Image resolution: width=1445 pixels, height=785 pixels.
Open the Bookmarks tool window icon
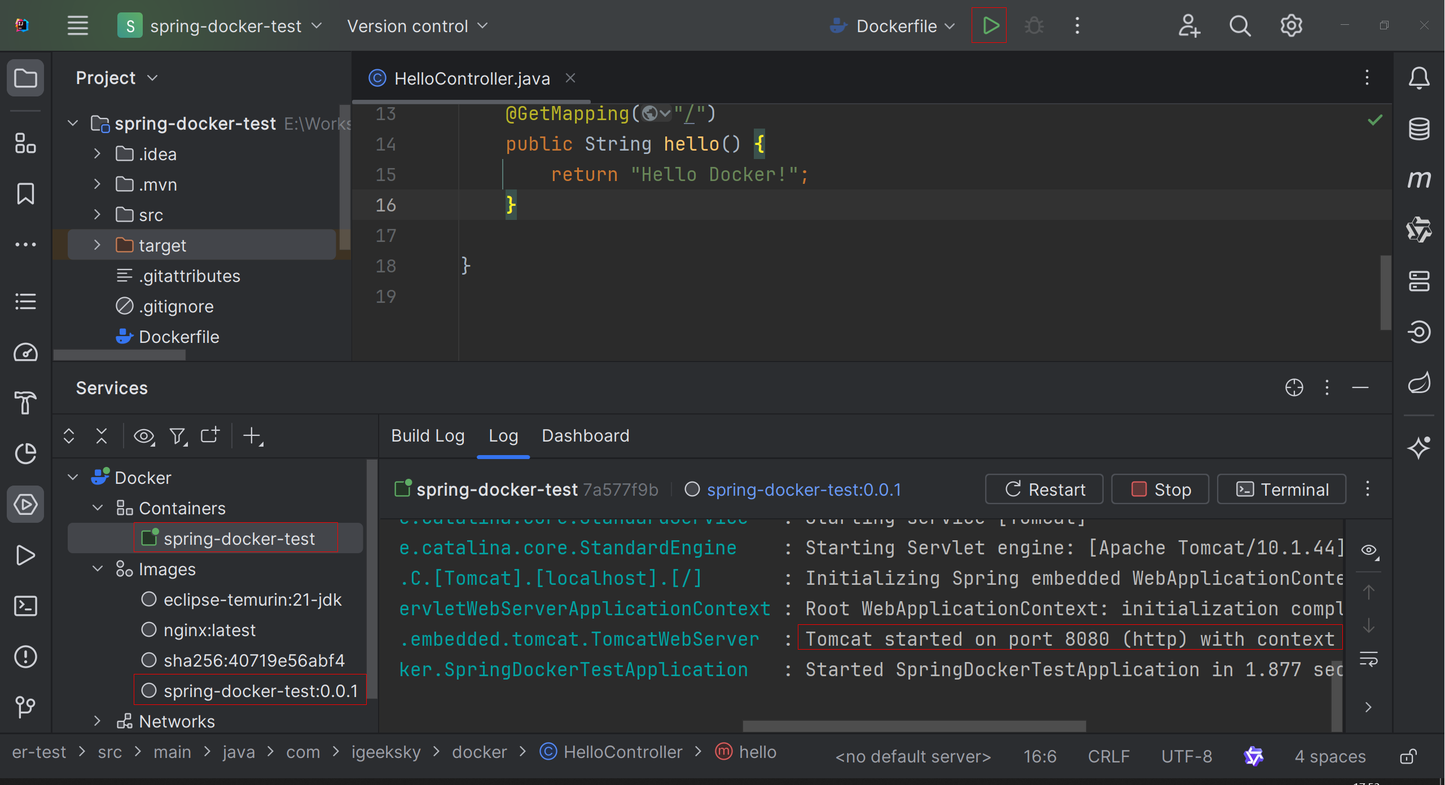(25, 193)
